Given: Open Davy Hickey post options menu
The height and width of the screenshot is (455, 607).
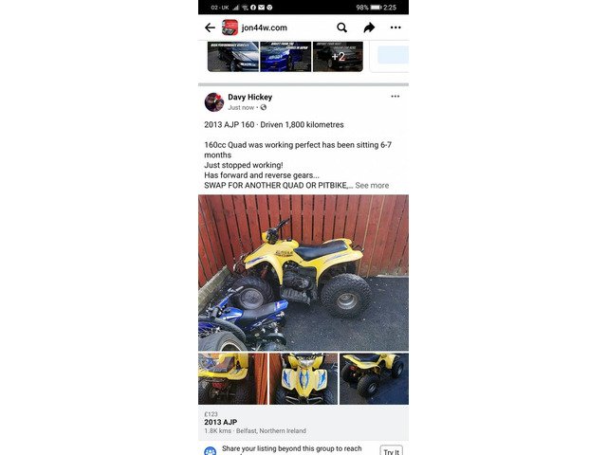Looking at the screenshot, I should pyautogui.click(x=395, y=97).
